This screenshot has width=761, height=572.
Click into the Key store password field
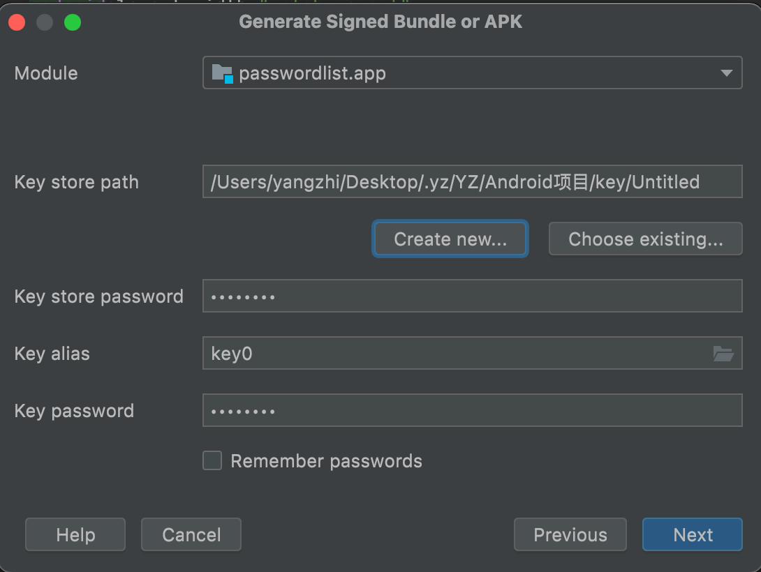coord(472,296)
